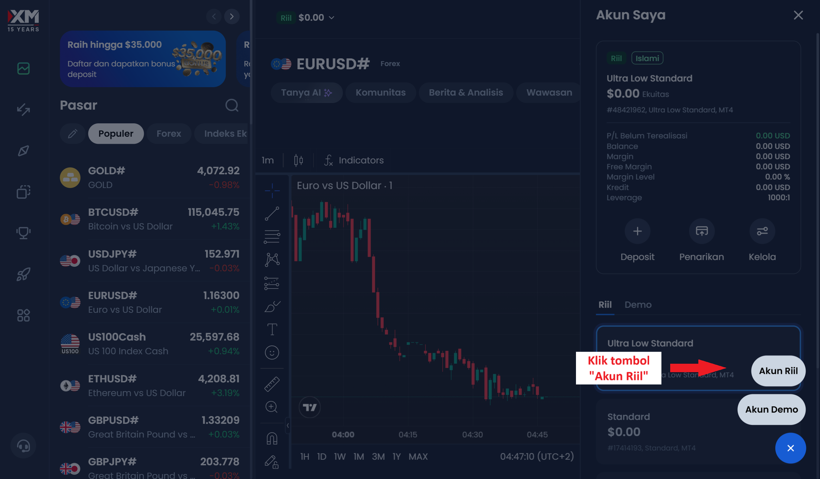The width and height of the screenshot is (820, 479).
Task: Open the 1m timeframe selector
Action: [x=268, y=160]
